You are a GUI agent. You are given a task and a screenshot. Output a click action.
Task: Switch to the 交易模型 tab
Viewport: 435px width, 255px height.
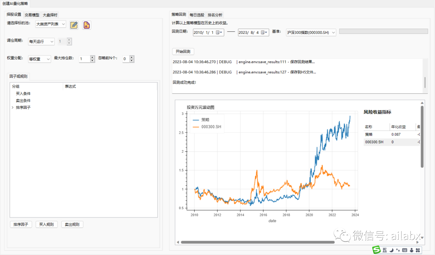[32, 15]
